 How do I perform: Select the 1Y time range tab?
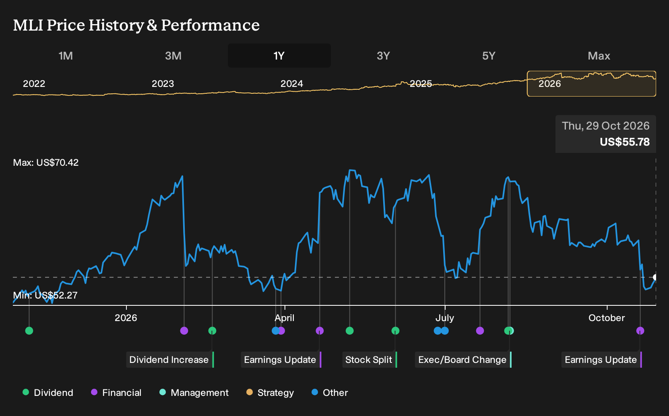click(279, 56)
